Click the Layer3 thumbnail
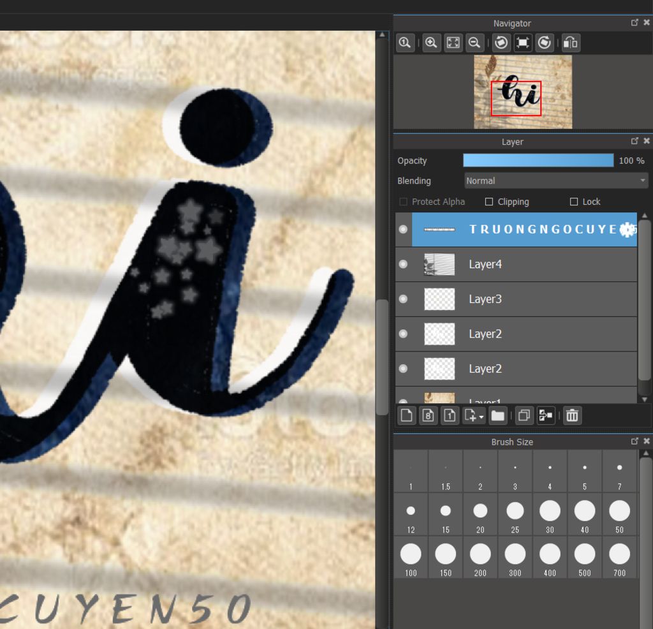Viewport: 653px width, 629px height. click(x=439, y=299)
